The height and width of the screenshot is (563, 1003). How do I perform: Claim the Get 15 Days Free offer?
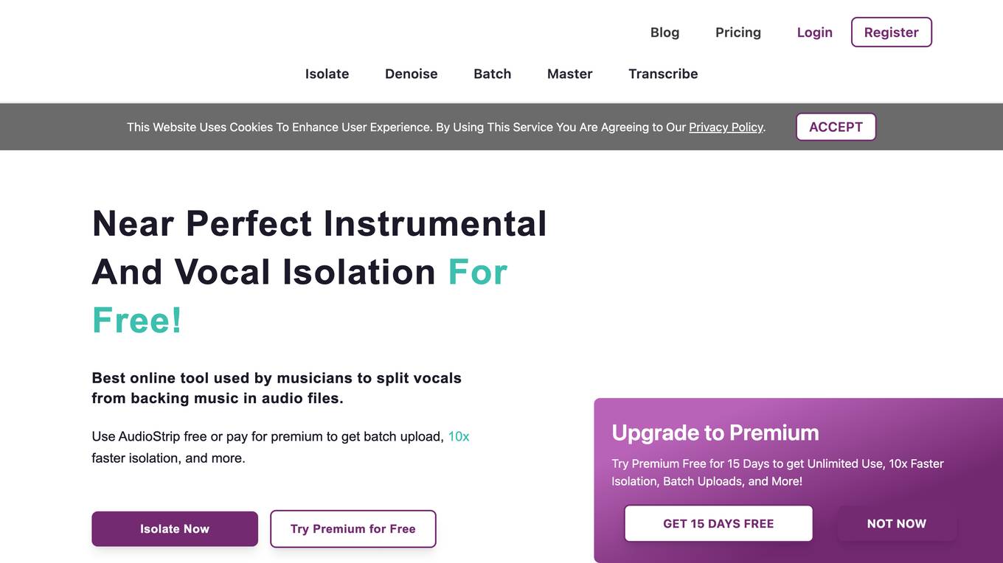point(718,524)
